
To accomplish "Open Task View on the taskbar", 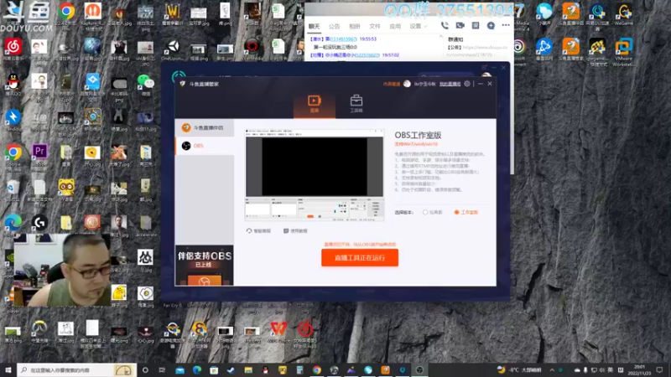I will [x=162, y=370].
